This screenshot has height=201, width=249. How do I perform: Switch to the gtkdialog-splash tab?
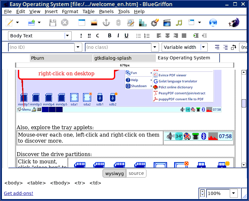(x=124, y=58)
